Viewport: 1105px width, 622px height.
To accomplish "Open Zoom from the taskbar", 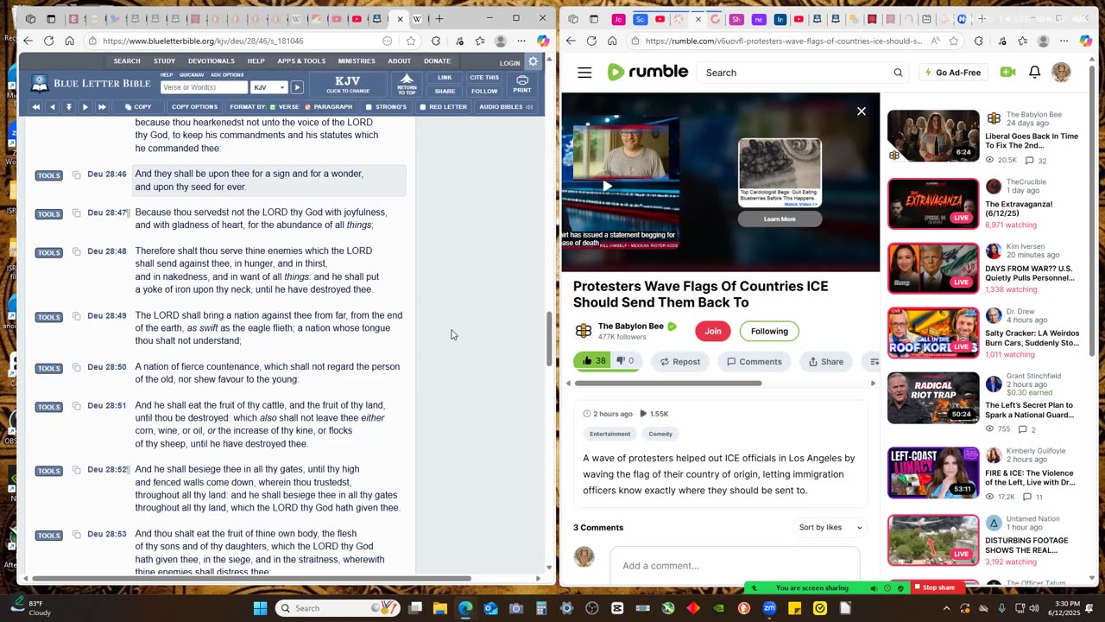I will click(x=769, y=608).
